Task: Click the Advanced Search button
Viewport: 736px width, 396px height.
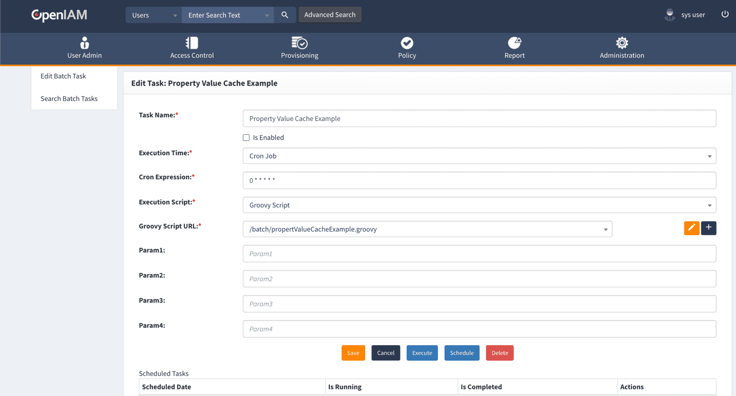Action: click(330, 15)
